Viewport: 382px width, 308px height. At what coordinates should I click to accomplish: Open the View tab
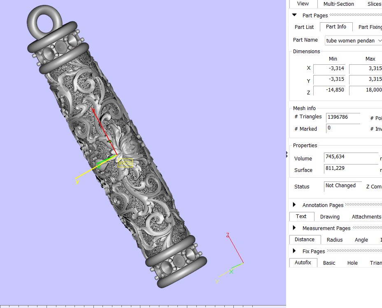303,4
